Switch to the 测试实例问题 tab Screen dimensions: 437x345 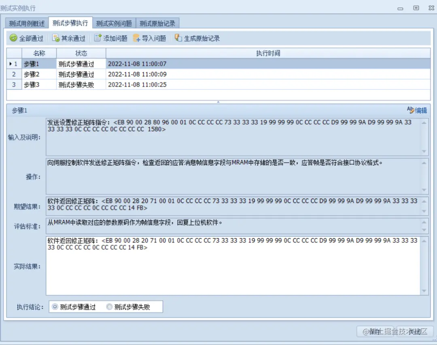pyautogui.click(x=114, y=23)
